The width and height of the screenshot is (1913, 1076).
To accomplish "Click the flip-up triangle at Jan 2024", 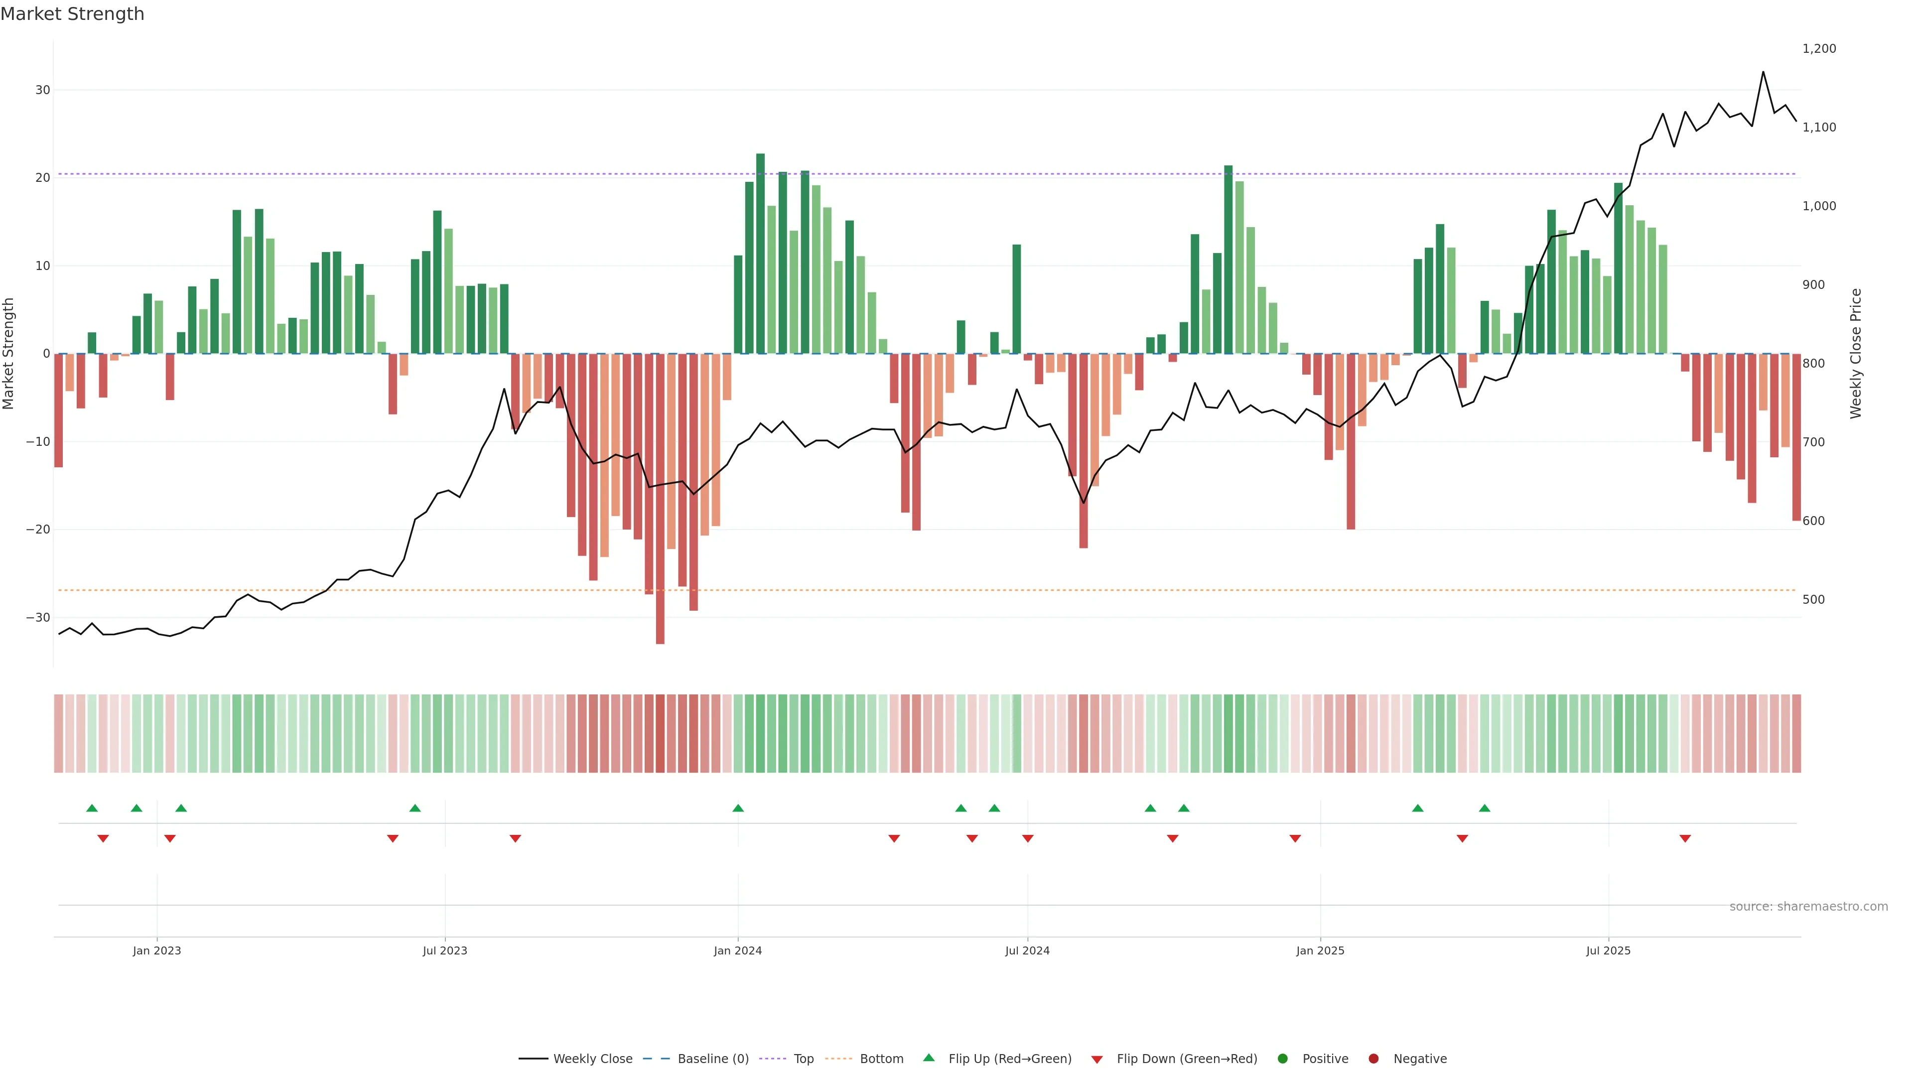I will point(737,808).
